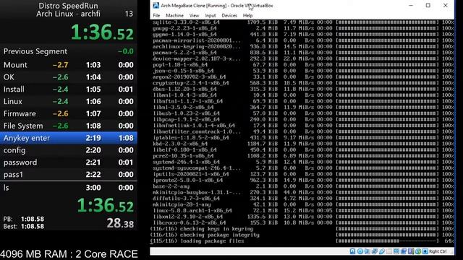Open the View menu in VirtualBox
The image size is (463, 260).
(194, 15)
